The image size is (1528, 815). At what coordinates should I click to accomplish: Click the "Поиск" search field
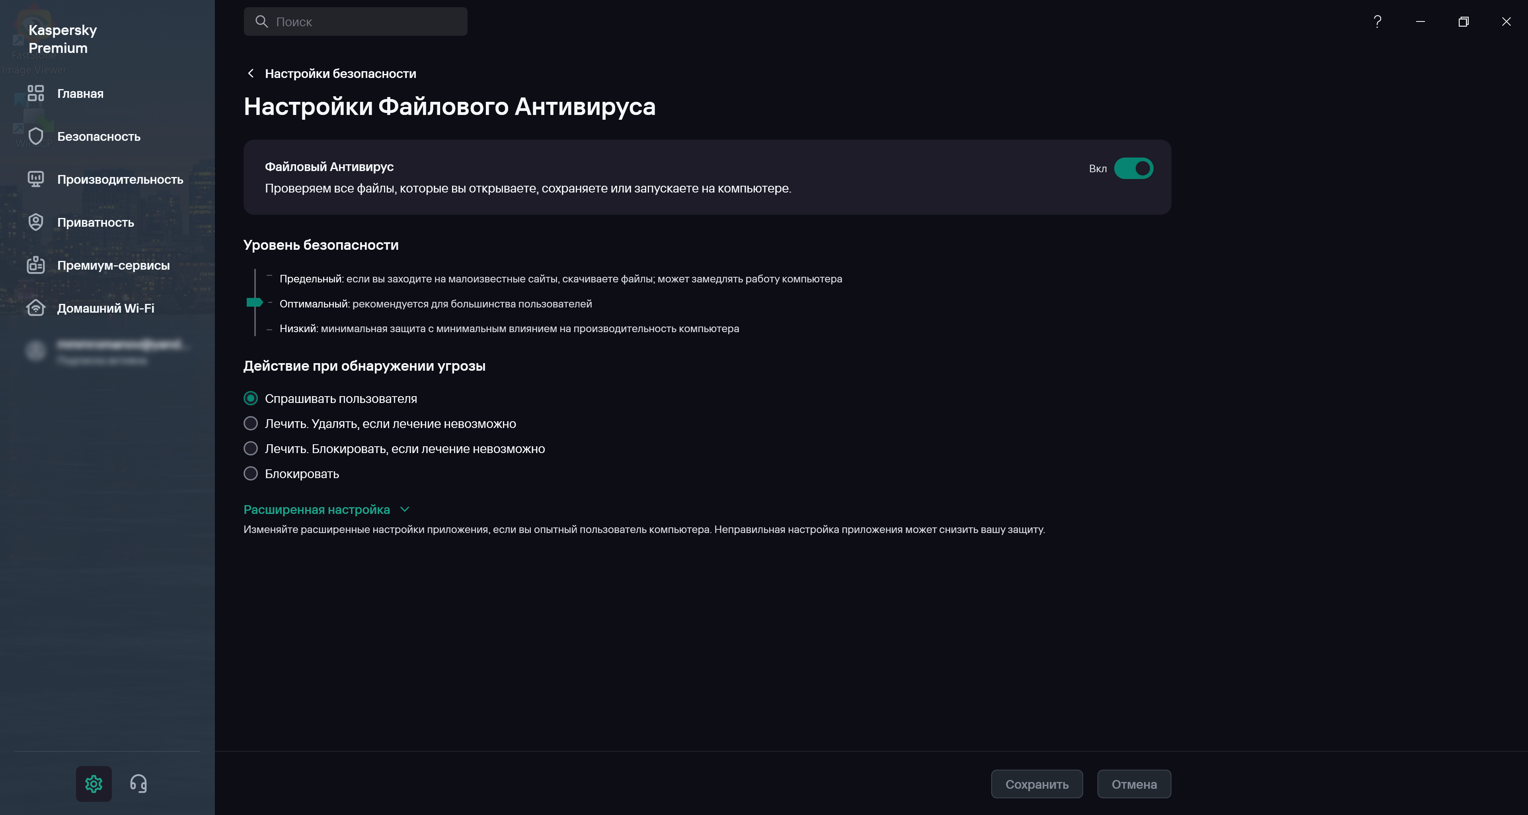click(356, 22)
